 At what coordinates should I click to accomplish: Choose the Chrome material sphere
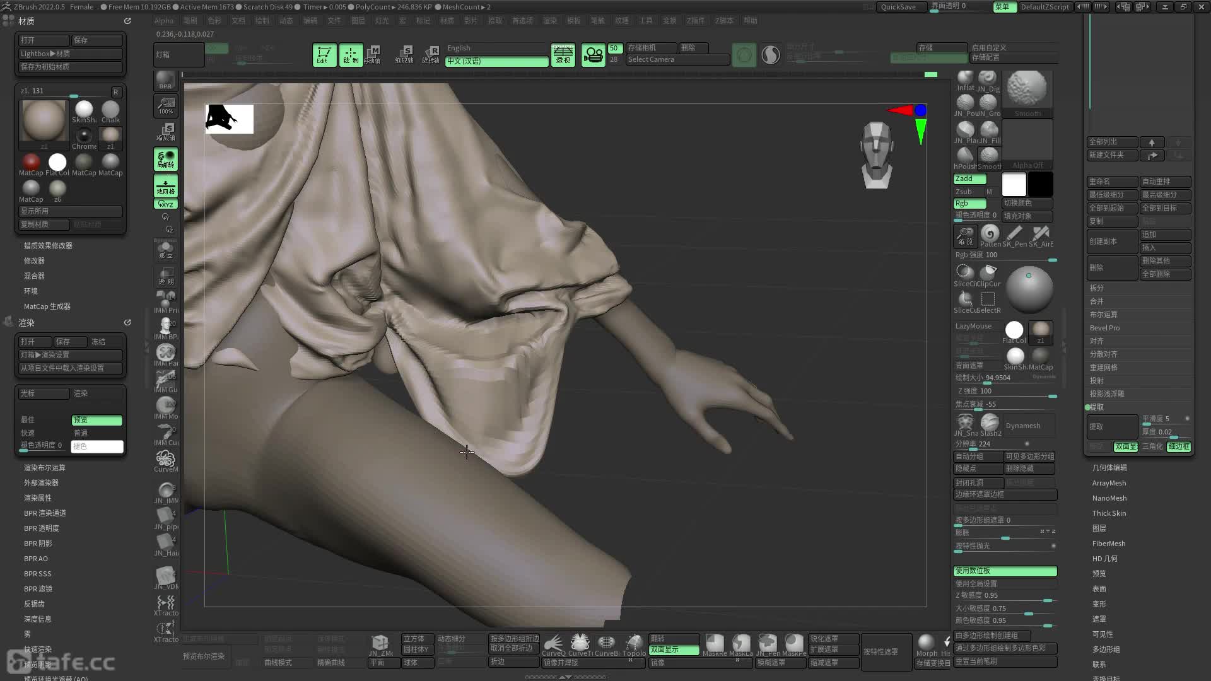[84, 138]
